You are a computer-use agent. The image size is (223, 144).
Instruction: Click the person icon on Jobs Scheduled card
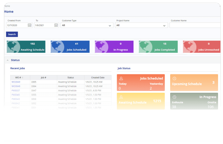tap(121, 79)
